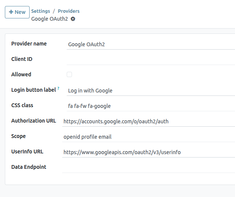Screen dimensions: 235x197
Task: Click the Scope field with openid profile email
Action: [x=148, y=137]
